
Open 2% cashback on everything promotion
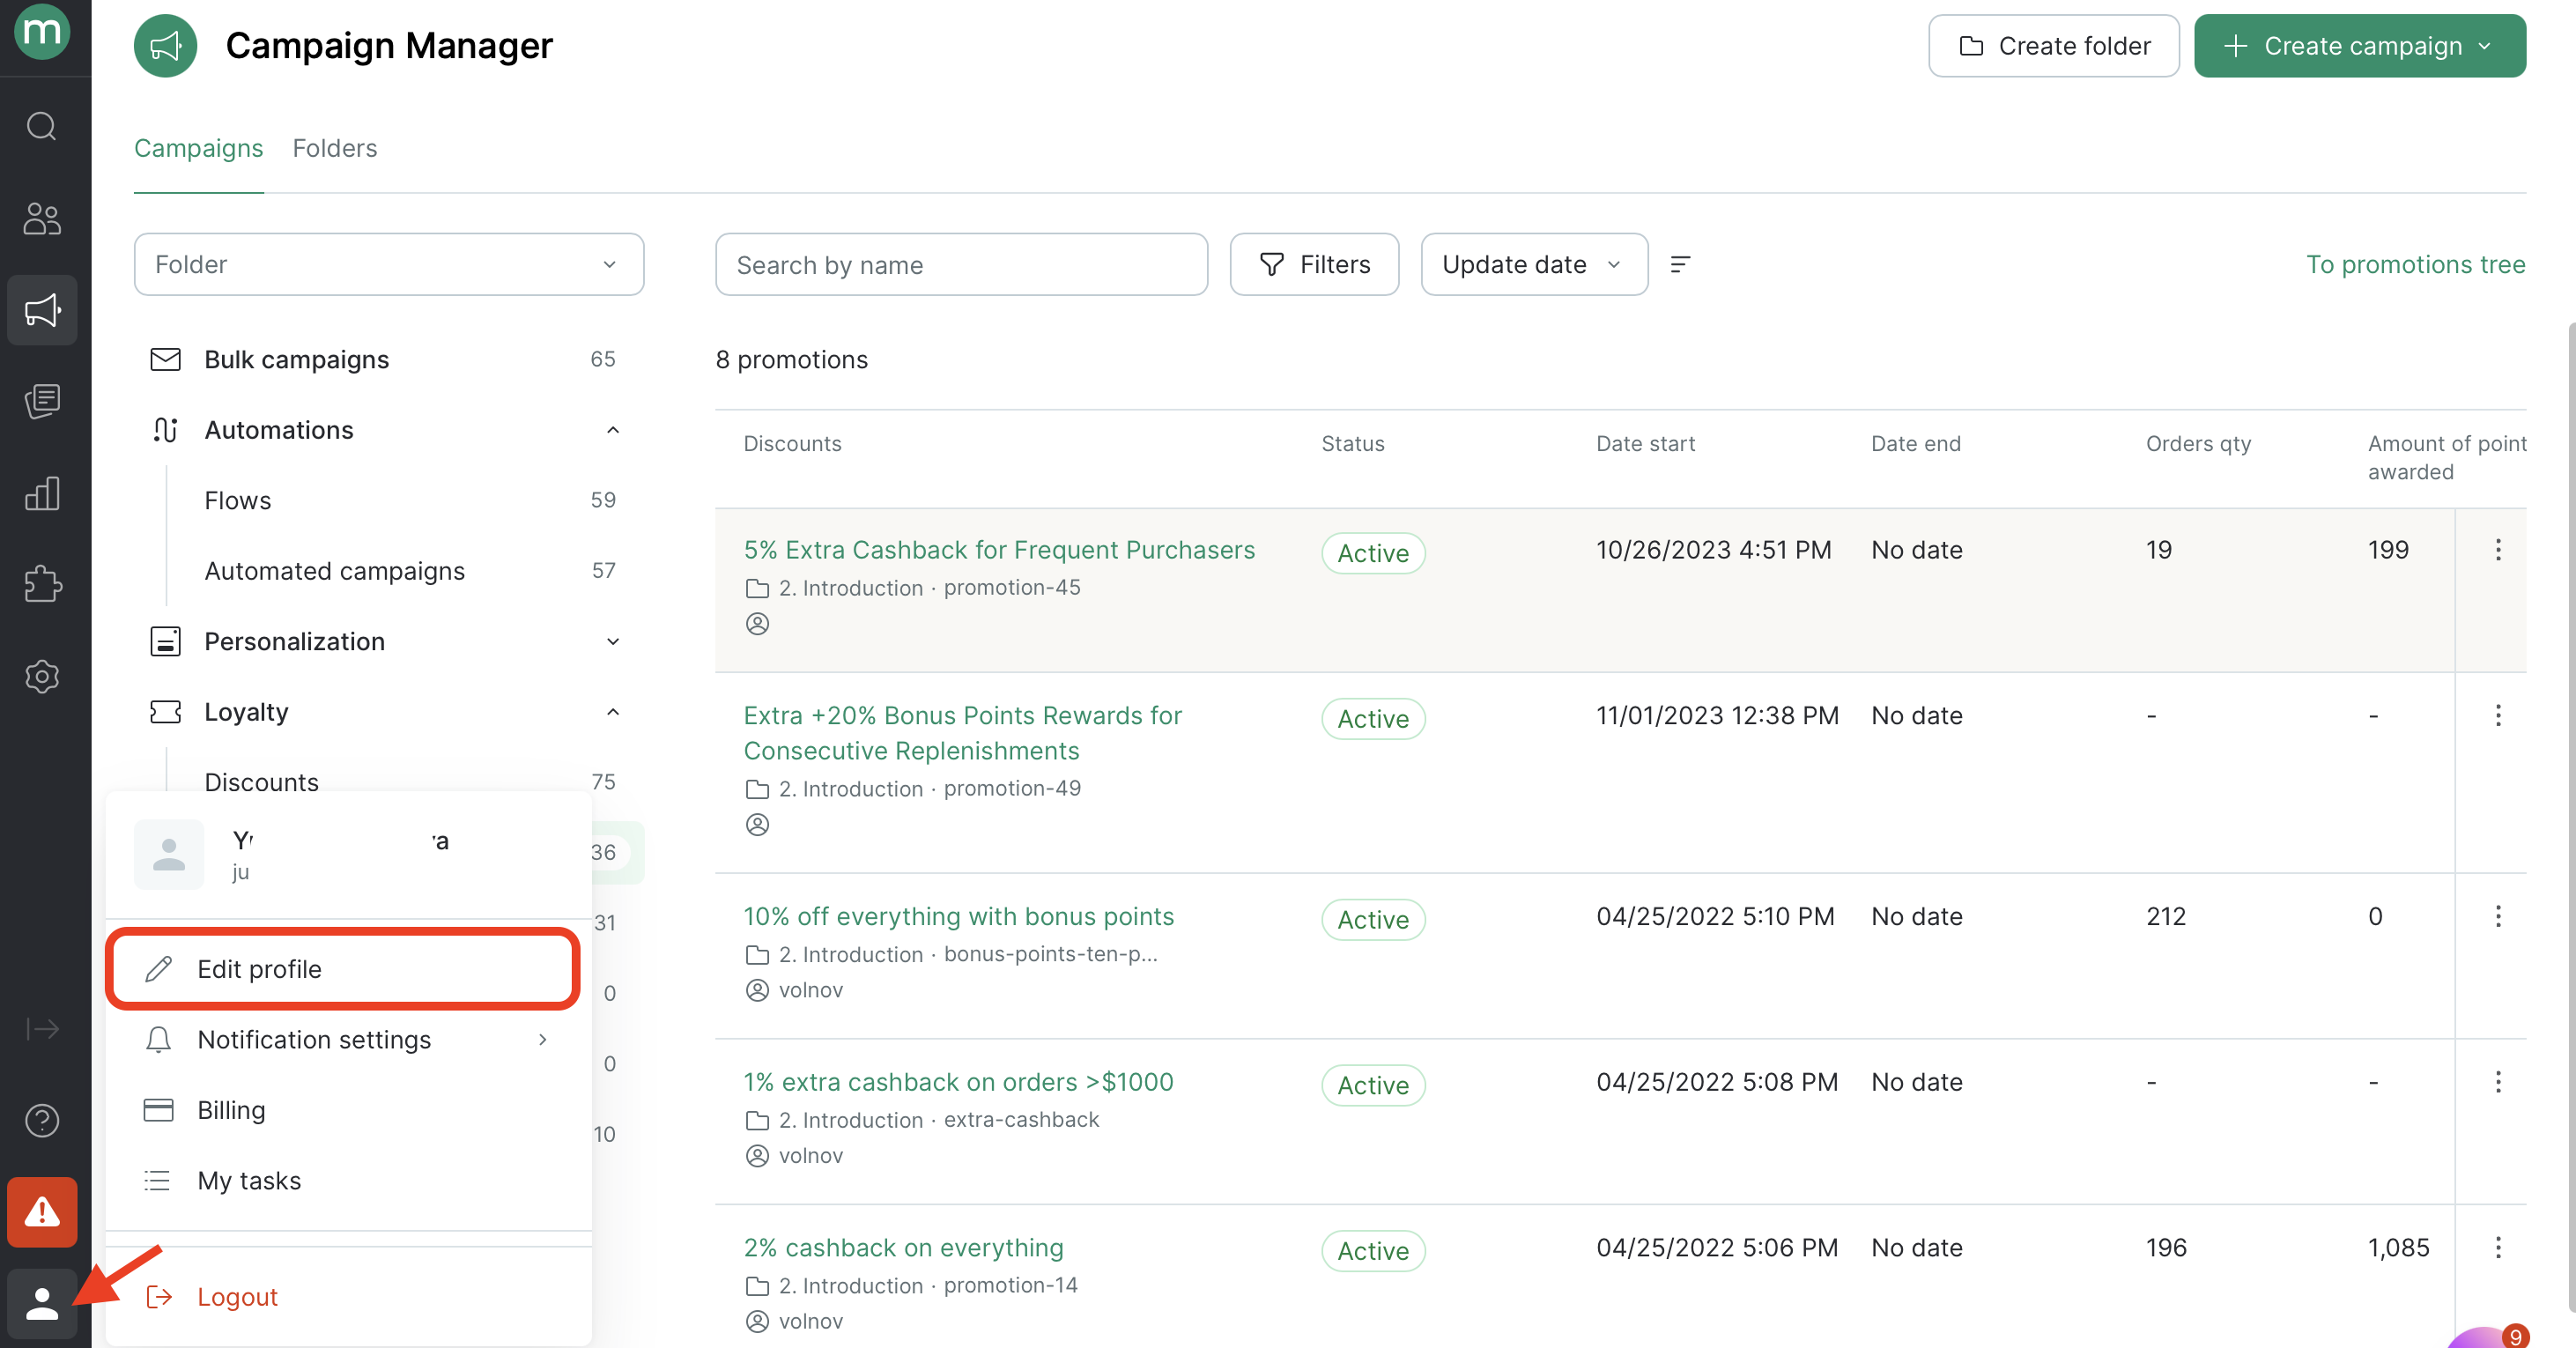(x=903, y=1247)
